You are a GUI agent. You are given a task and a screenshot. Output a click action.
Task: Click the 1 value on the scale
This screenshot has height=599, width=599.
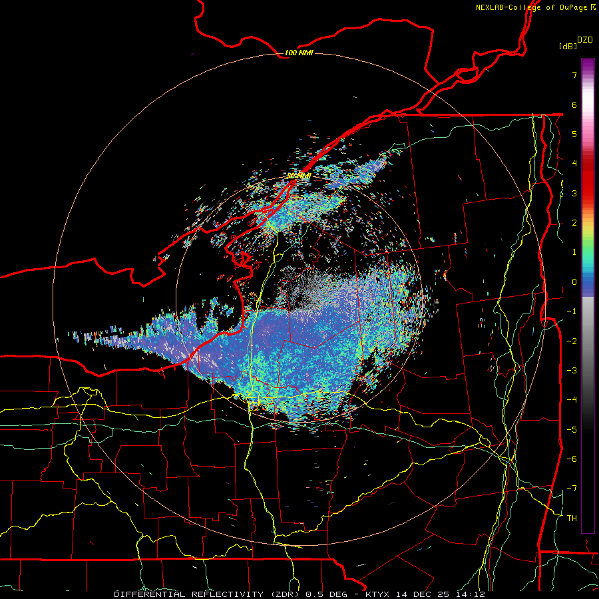tap(574, 252)
